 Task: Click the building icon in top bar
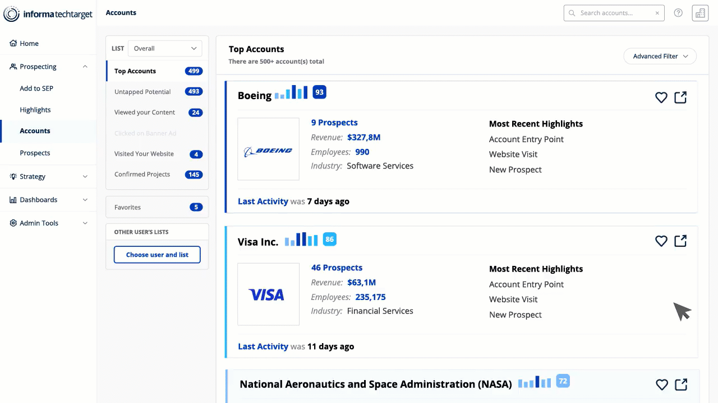(700, 13)
